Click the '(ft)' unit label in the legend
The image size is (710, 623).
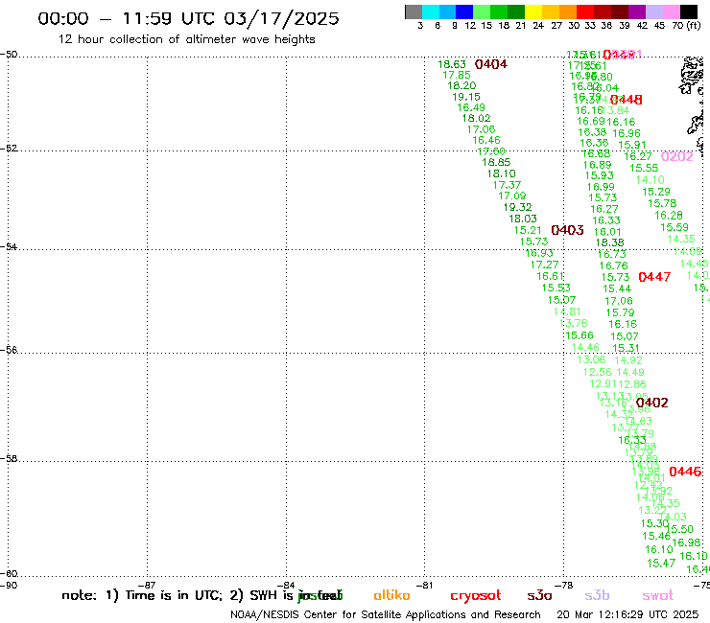point(694,25)
